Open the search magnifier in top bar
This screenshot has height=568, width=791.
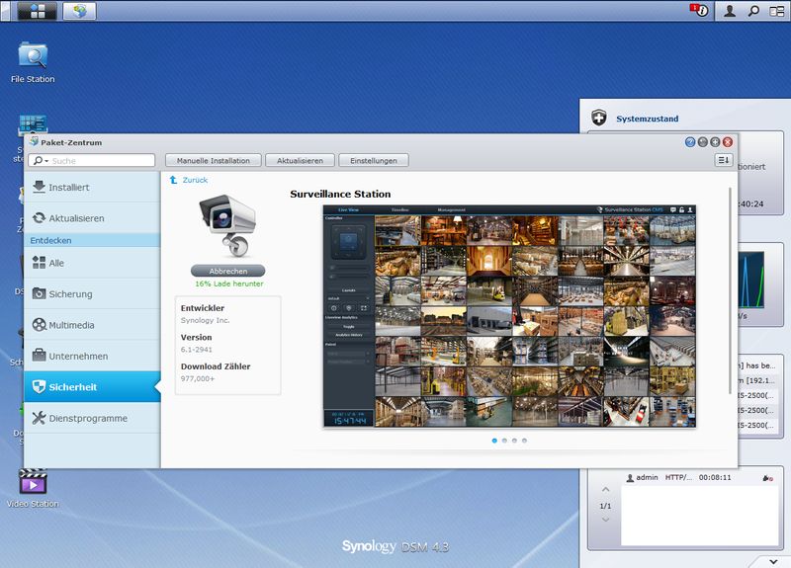click(x=753, y=11)
